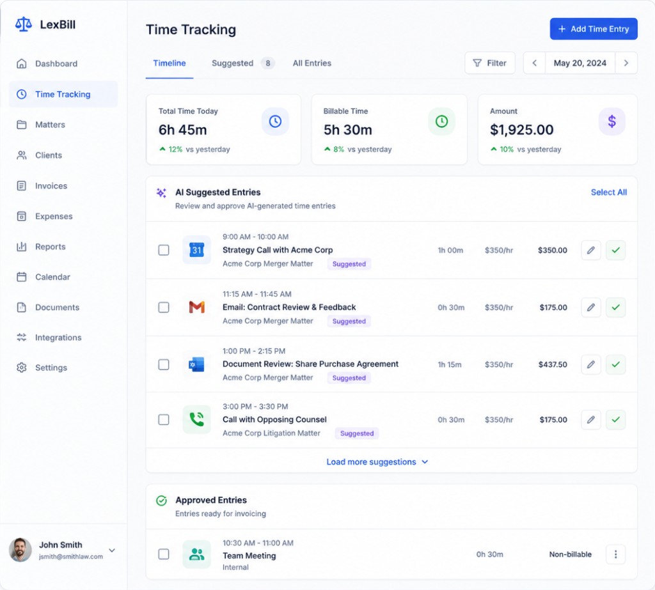Click Acme Corp Litigation Matter text
The height and width of the screenshot is (590, 655).
click(271, 433)
